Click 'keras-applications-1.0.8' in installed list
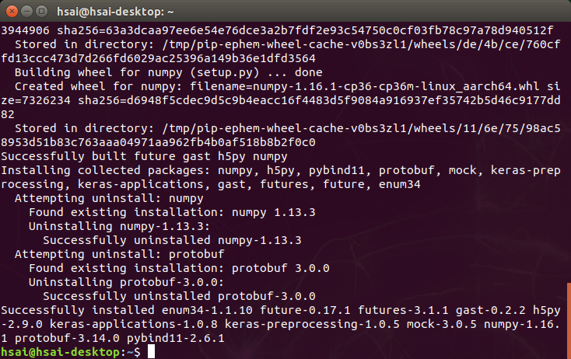571x359 pixels. pos(134,324)
